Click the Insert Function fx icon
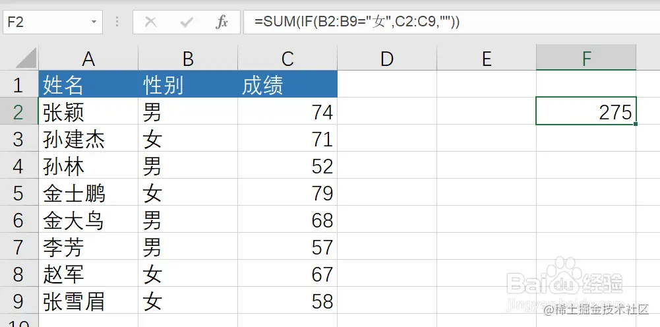660x327 pixels. pos(222,22)
